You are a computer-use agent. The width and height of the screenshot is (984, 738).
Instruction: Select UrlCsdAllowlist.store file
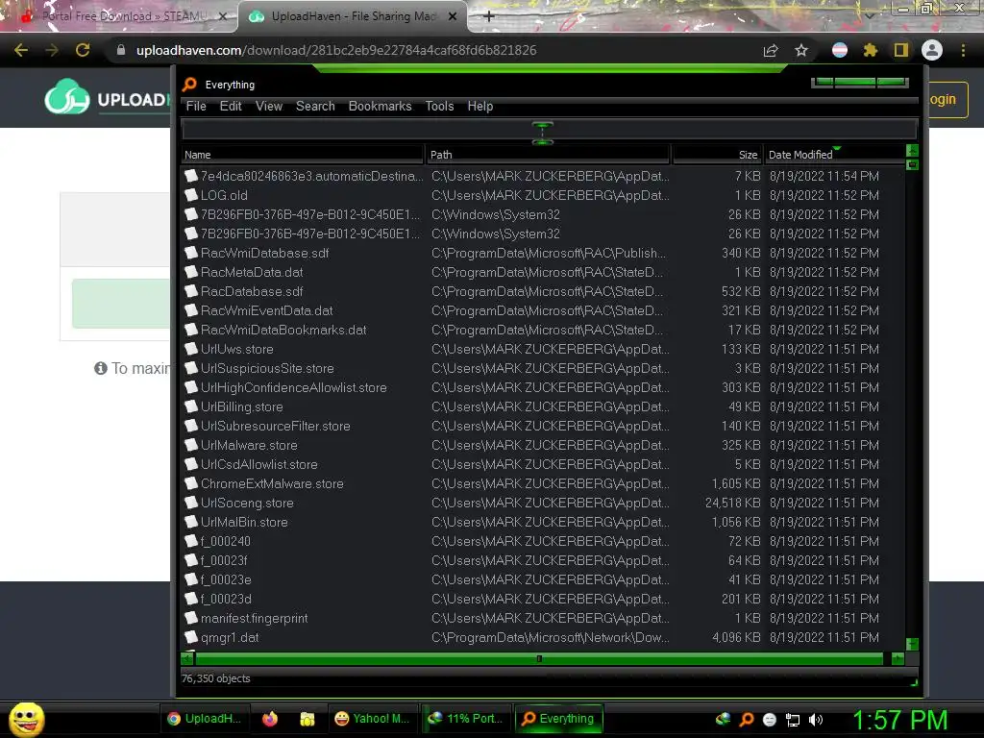(x=259, y=464)
